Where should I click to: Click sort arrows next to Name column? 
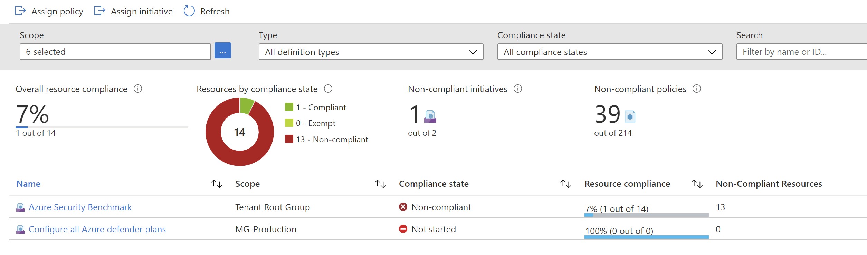[x=217, y=184]
